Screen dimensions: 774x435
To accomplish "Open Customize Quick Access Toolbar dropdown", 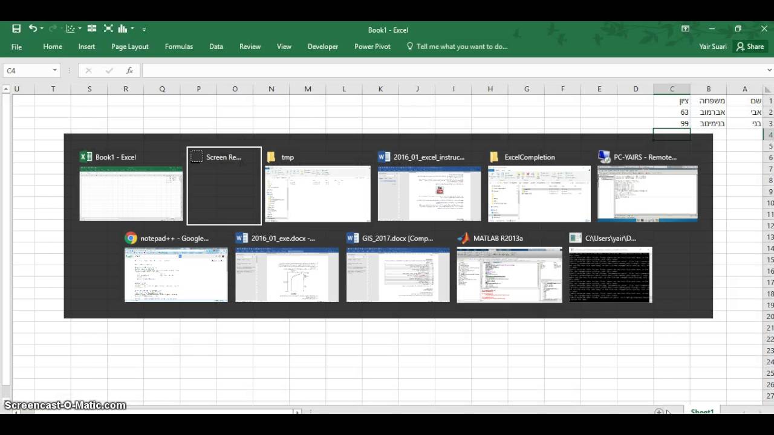I will click(x=144, y=29).
